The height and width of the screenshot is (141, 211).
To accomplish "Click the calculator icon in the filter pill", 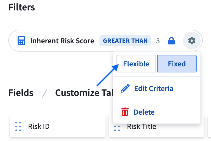I will 21,41.
